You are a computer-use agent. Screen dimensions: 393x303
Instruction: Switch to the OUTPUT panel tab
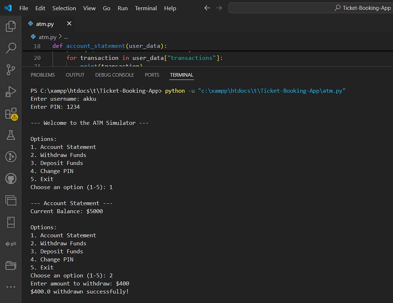pyautogui.click(x=75, y=75)
